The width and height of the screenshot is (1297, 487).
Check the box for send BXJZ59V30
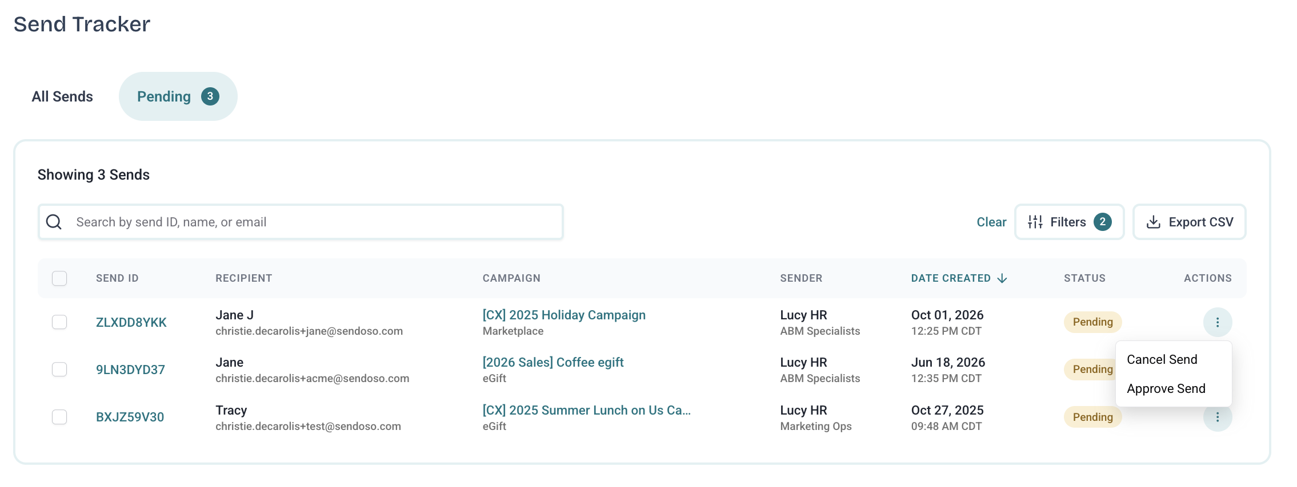(x=59, y=417)
